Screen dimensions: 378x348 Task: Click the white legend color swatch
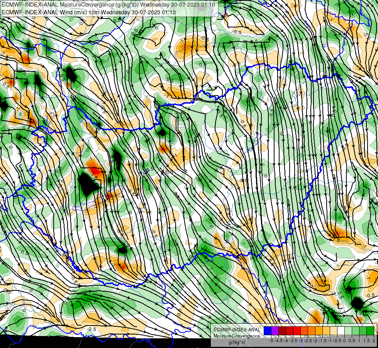coord(341,331)
